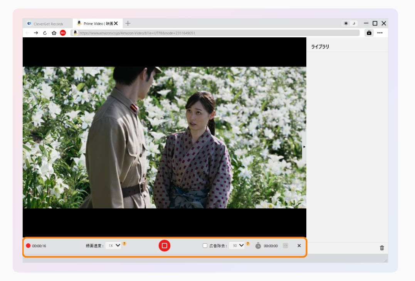This screenshot has height=281, width=415.
Task: Click the elapsed time 00:00:16
Action: click(x=39, y=246)
